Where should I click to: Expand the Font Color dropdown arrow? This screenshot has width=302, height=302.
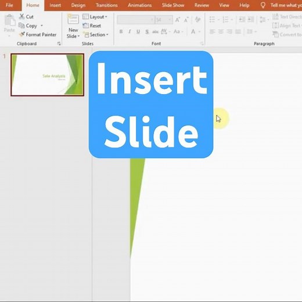coord(200,31)
